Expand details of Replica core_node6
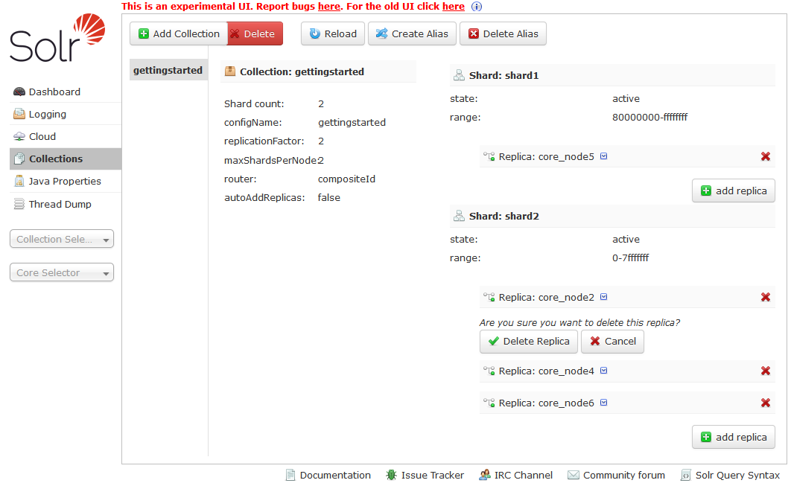 point(604,403)
